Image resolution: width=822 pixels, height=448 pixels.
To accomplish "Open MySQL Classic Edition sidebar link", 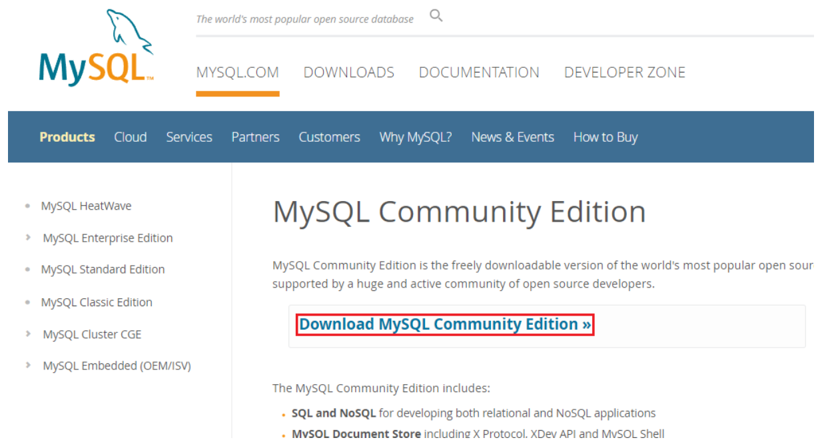I will coord(97,302).
